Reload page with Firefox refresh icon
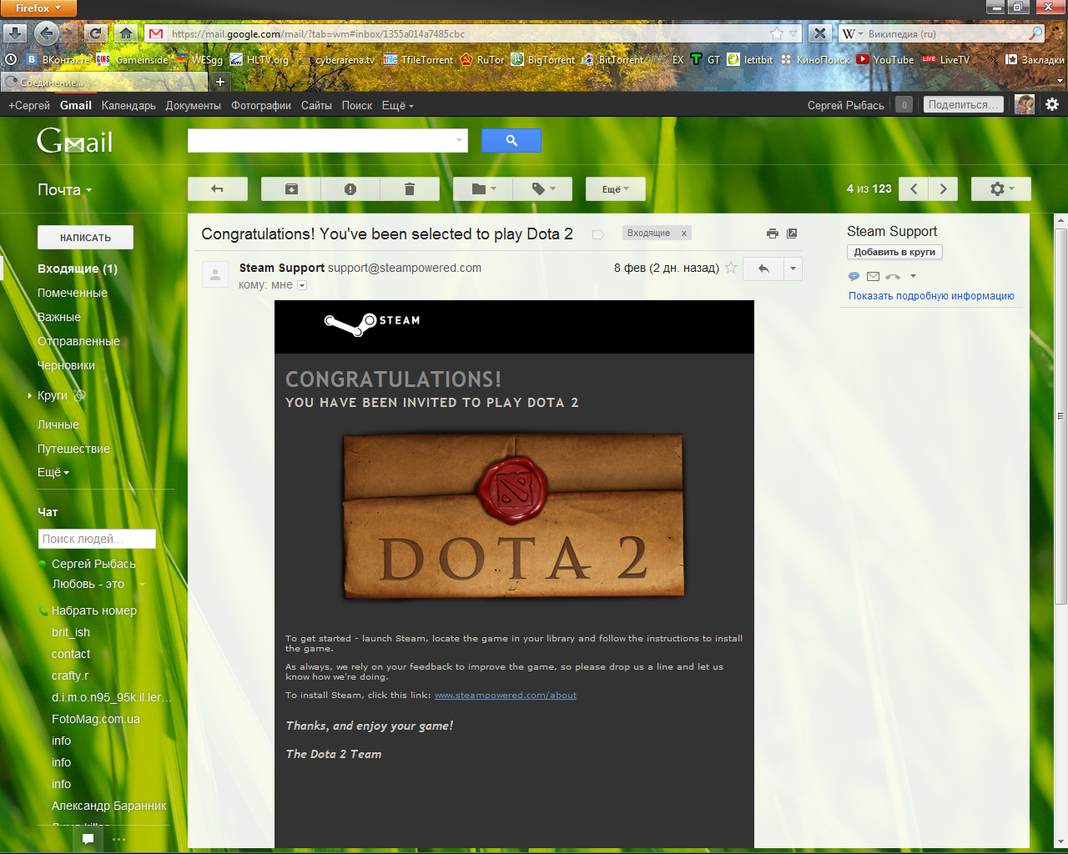Viewport: 1068px width, 854px height. [x=96, y=33]
